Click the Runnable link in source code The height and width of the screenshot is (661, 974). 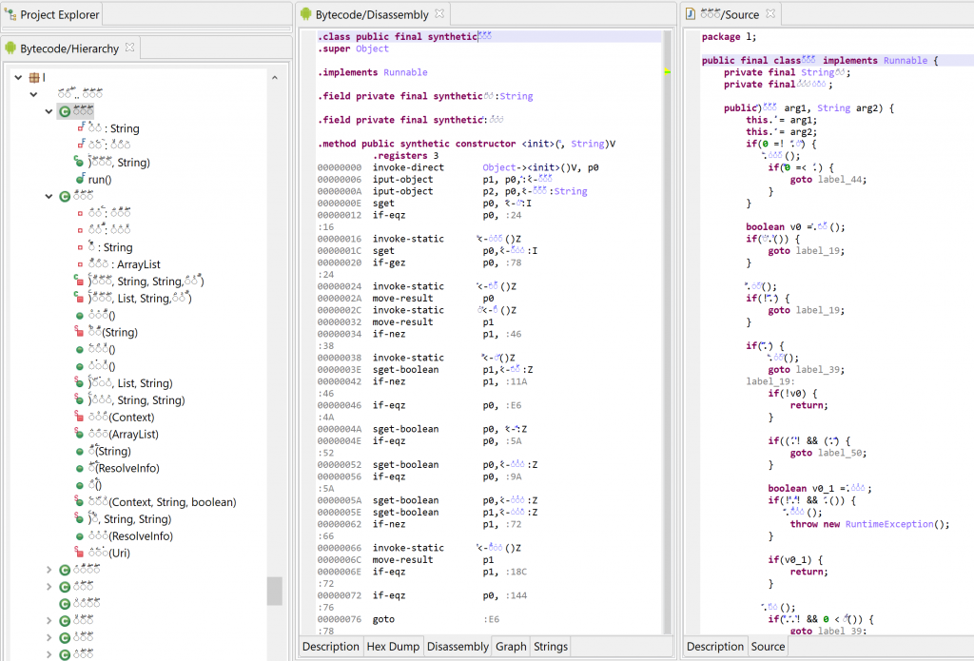click(x=906, y=60)
